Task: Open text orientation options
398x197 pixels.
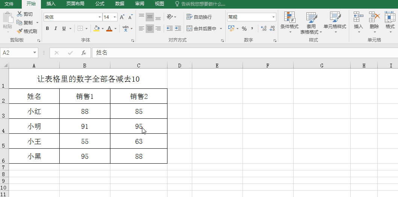Action: point(172,17)
